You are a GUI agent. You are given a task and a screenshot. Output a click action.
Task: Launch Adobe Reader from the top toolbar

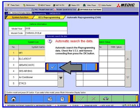point(105,5)
